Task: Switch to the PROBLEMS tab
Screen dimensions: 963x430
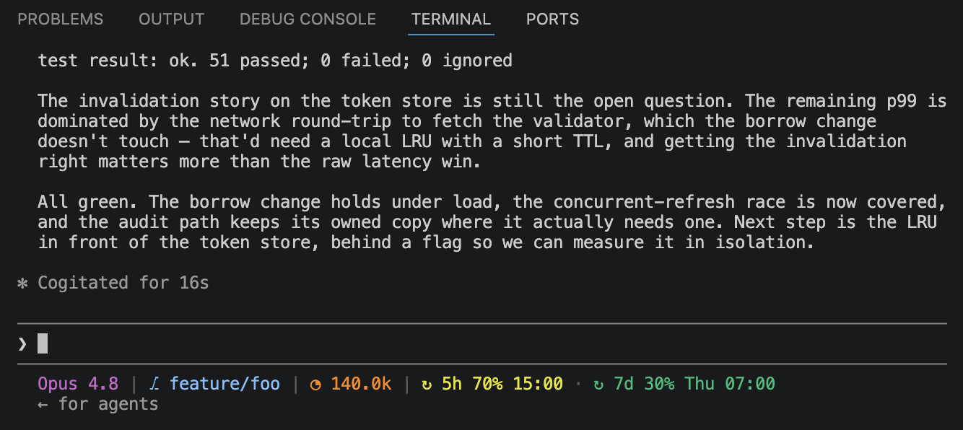Action: pyautogui.click(x=61, y=19)
